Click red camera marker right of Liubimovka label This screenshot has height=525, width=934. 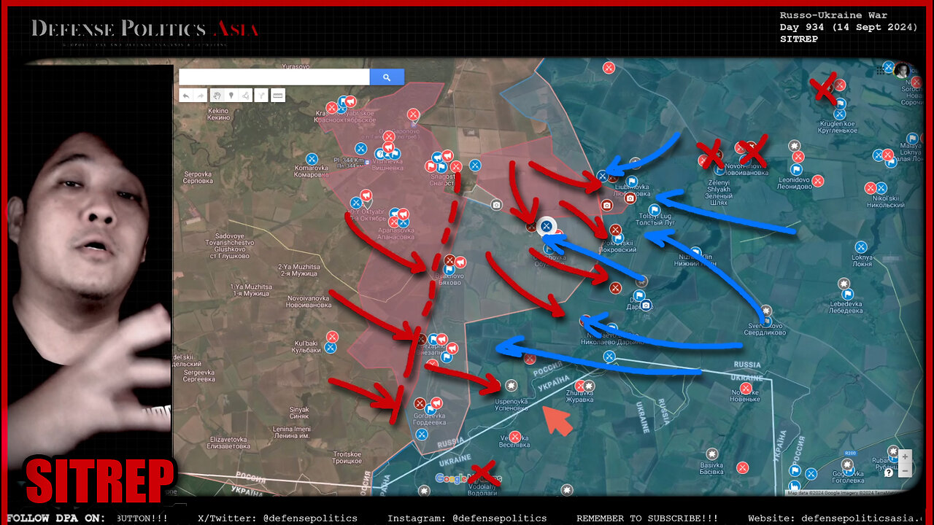point(630,198)
